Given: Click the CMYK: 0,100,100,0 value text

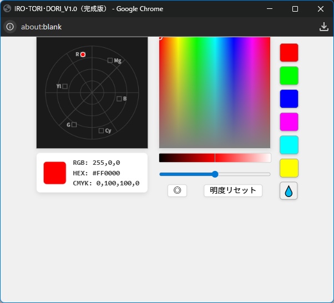Looking at the screenshot, I should [x=106, y=183].
